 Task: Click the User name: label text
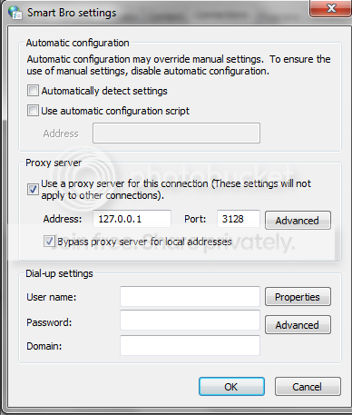(52, 297)
